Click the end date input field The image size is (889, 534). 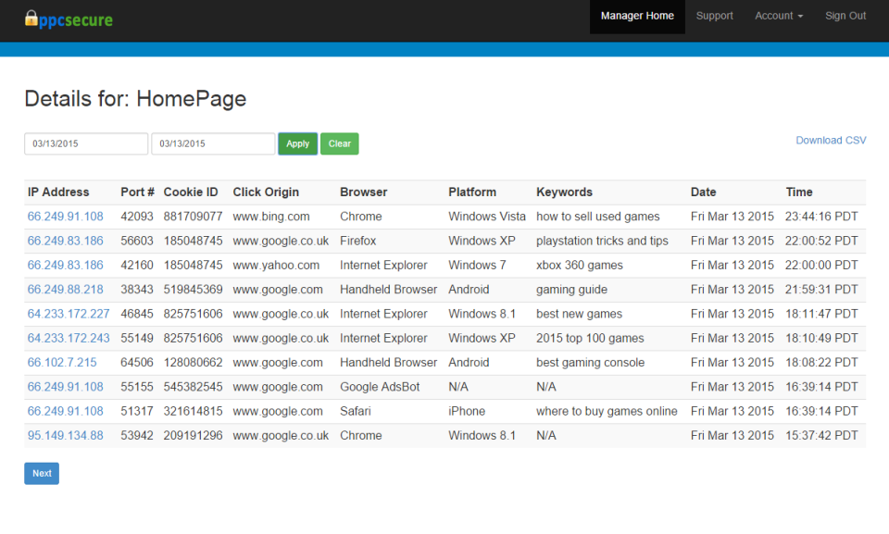point(212,143)
